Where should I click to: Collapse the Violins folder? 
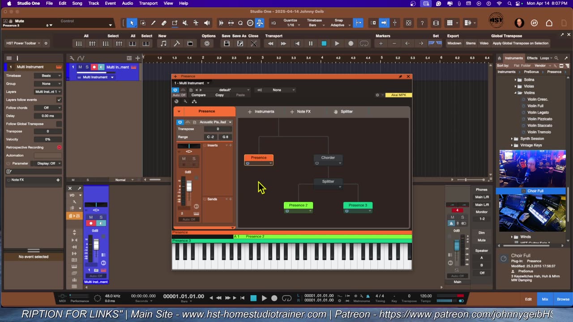(x=515, y=93)
